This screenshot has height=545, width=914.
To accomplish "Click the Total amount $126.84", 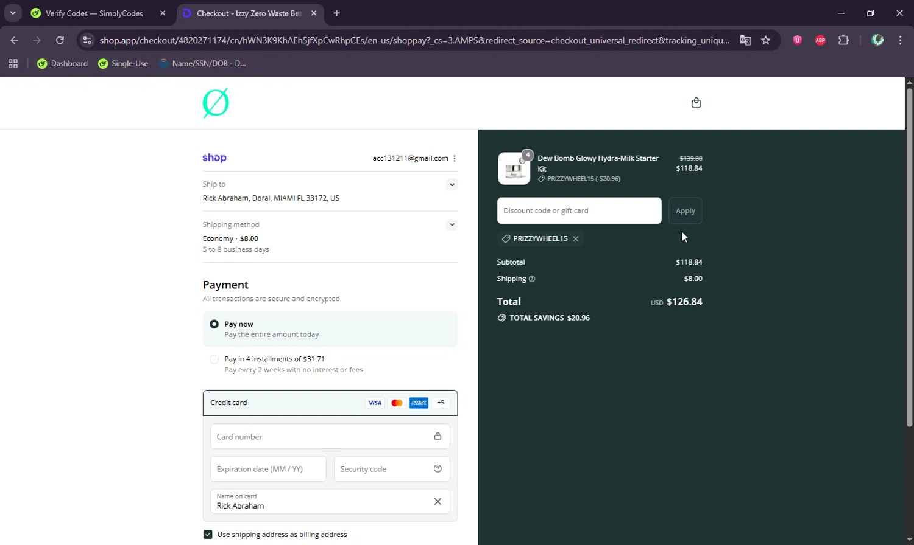I will [684, 302].
